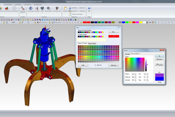Click the Mehr... button
This screenshot has height=117, width=175.
pyautogui.click(x=114, y=32)
